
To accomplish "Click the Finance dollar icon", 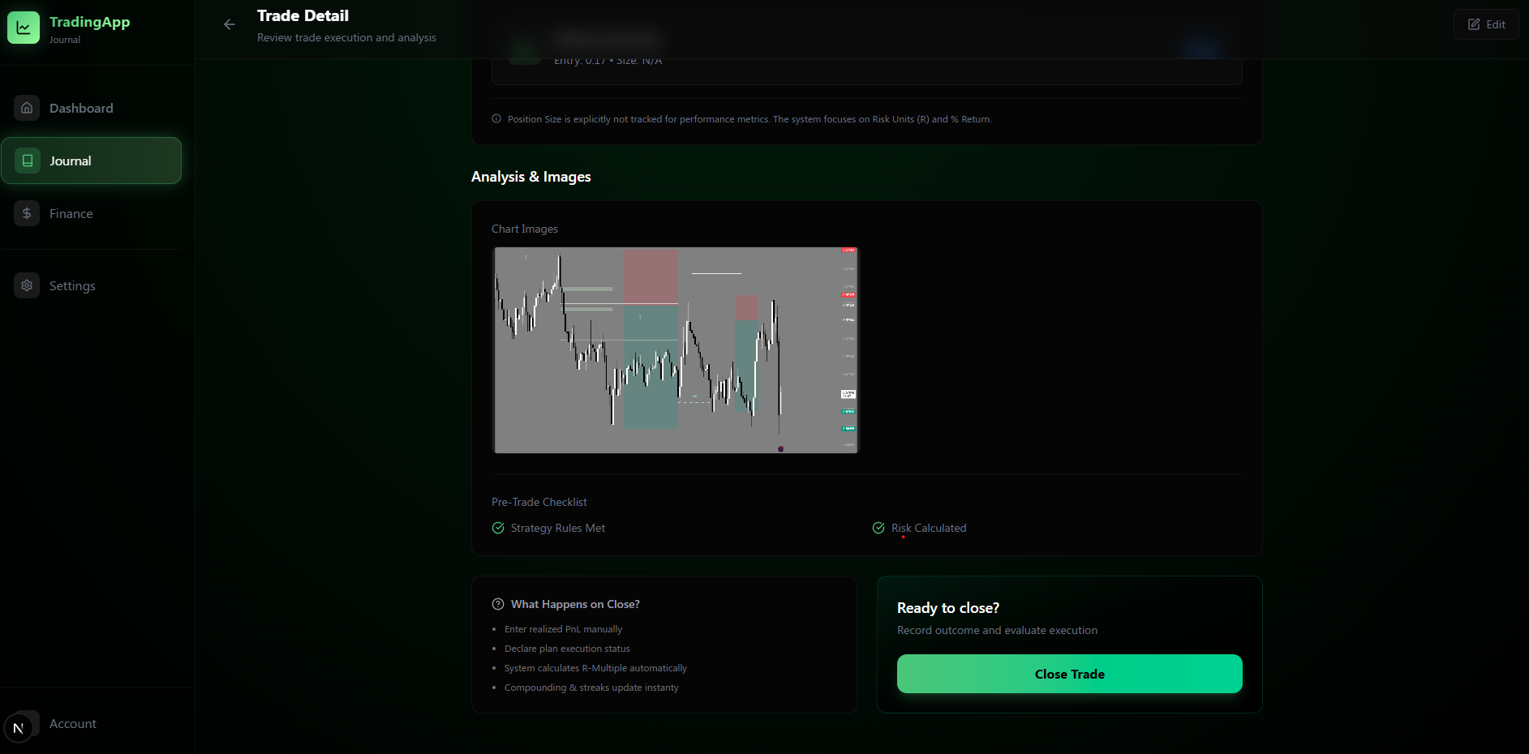I will coord(27,212).
